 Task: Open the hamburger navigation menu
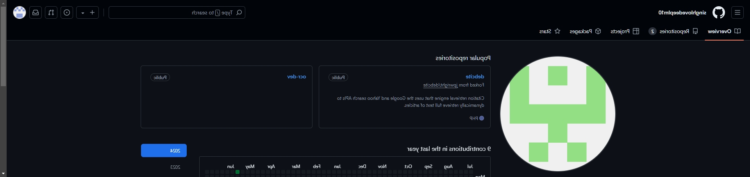[737, 12]
